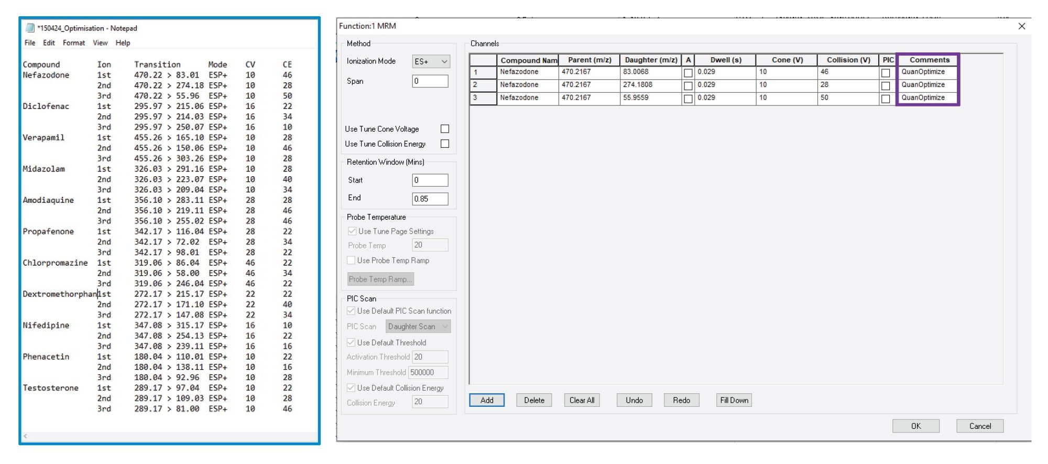Viewport: 1048px width, 464px height.
Task: Toggle Use Default Threshold checkbox
Action: tap(351, 343)
